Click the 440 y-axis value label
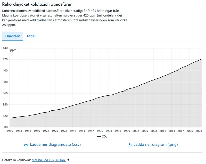The image size is (206, 164). pos(5,48)
